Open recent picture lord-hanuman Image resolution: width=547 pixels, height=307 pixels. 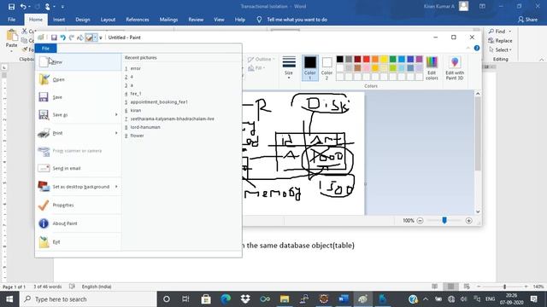(145, 127)
